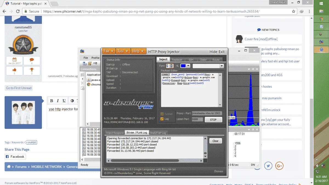Open the Tool dropdown menu
The image size is (329, 185).
[x=123, y=51]
